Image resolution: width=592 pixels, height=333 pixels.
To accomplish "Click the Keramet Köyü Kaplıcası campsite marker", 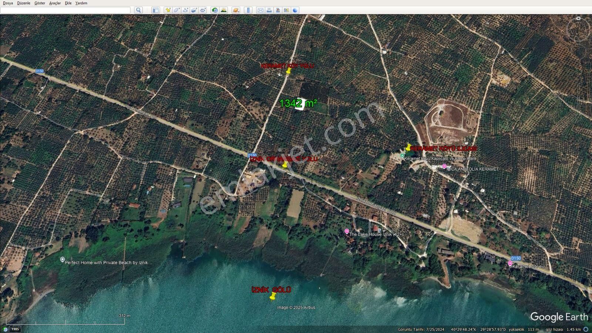I will pos(402,156).
